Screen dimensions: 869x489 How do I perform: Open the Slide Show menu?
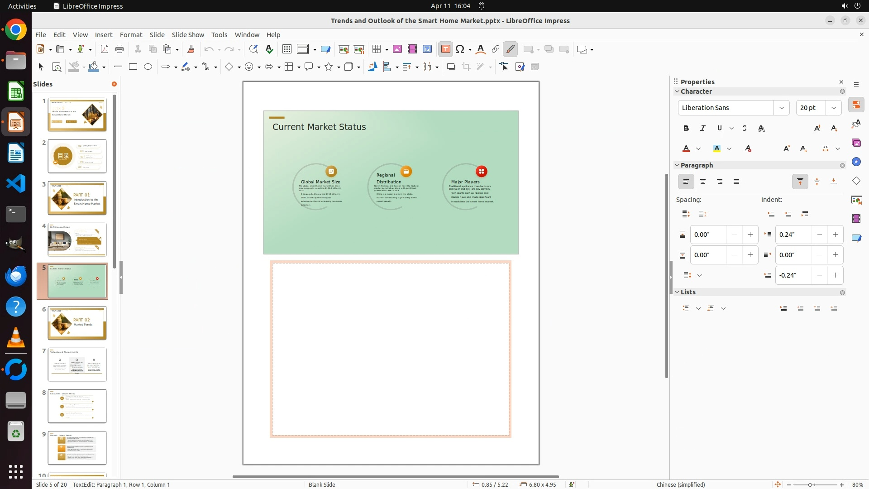(188, 35)
